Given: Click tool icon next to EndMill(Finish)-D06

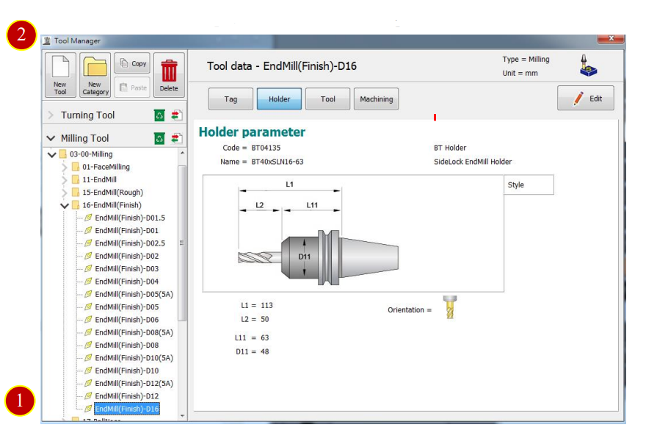Looking at the screenshot, I should tap(88, 320).
